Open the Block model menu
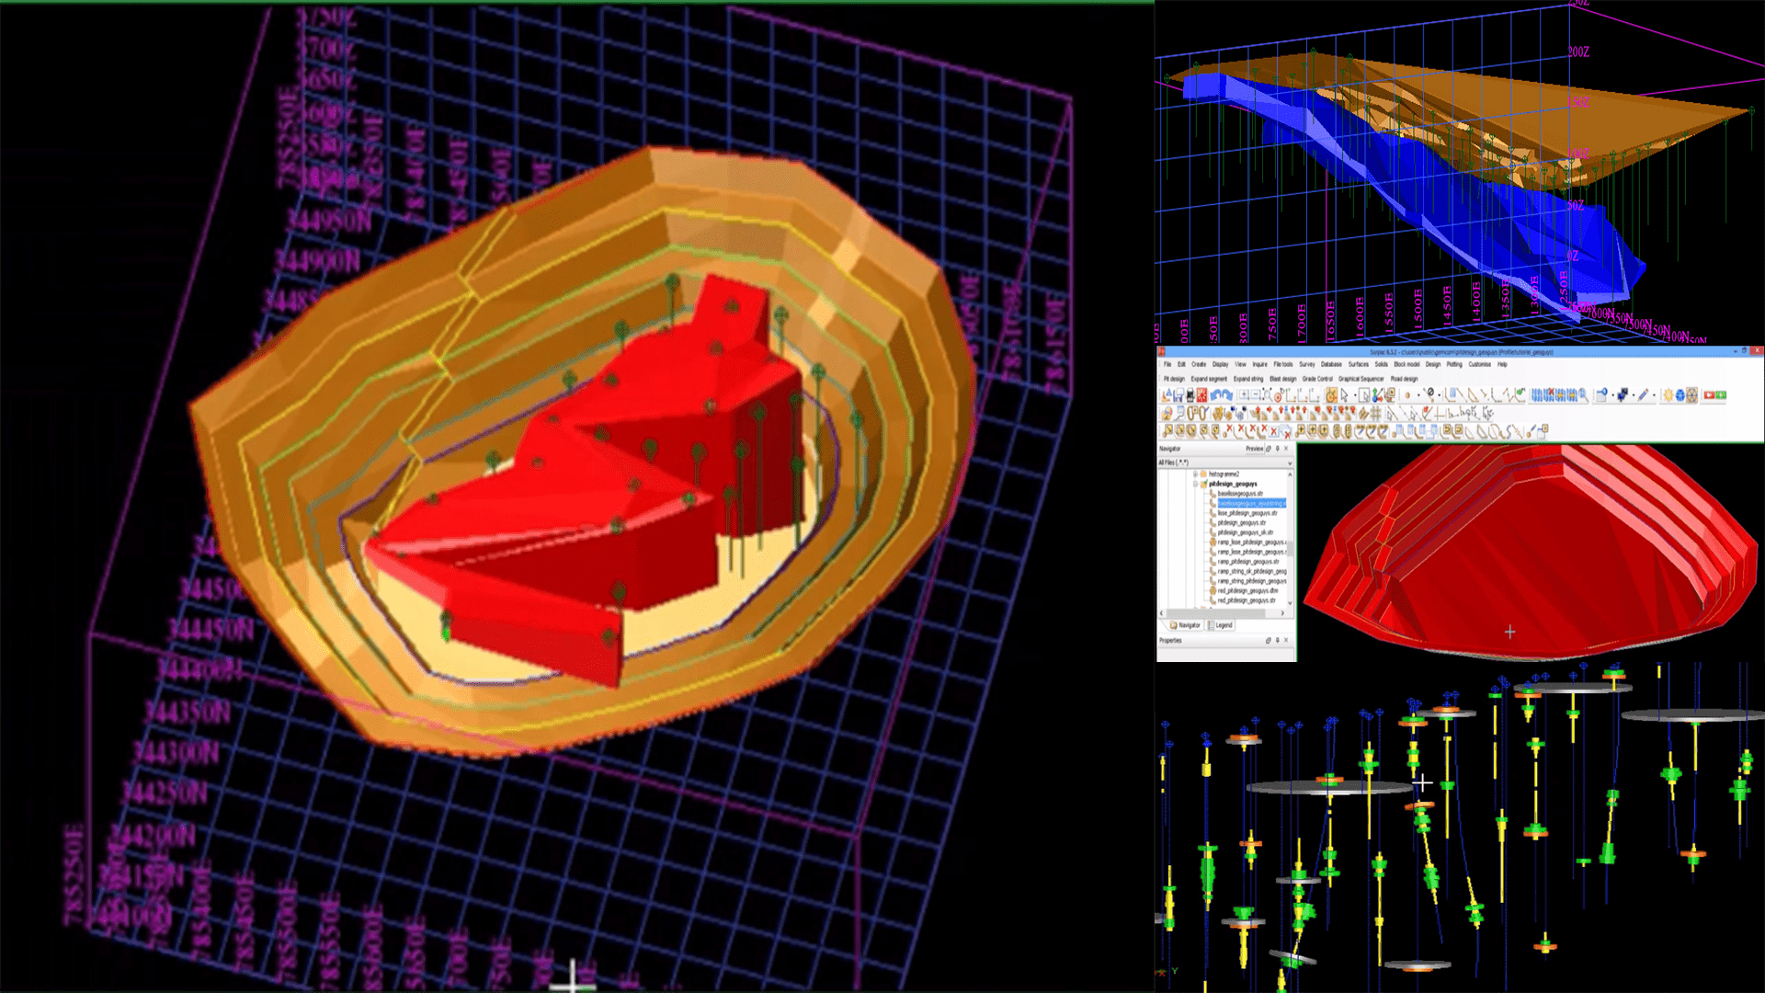 pos(1406,364)
